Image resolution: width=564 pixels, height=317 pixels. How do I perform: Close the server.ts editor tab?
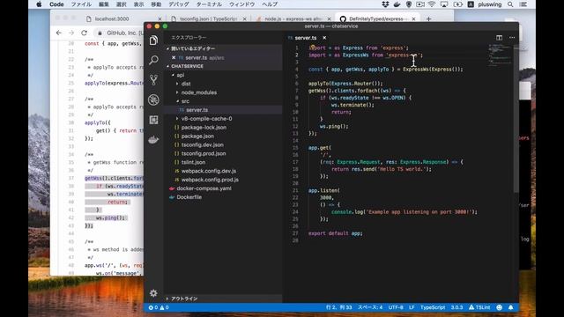324,38
